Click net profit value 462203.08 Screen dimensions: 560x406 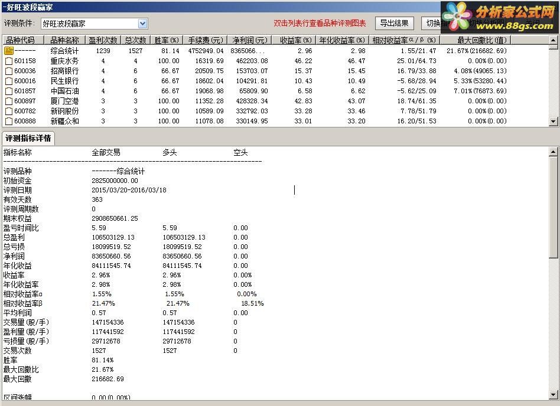pyautogui.click(x=252, y=61)
